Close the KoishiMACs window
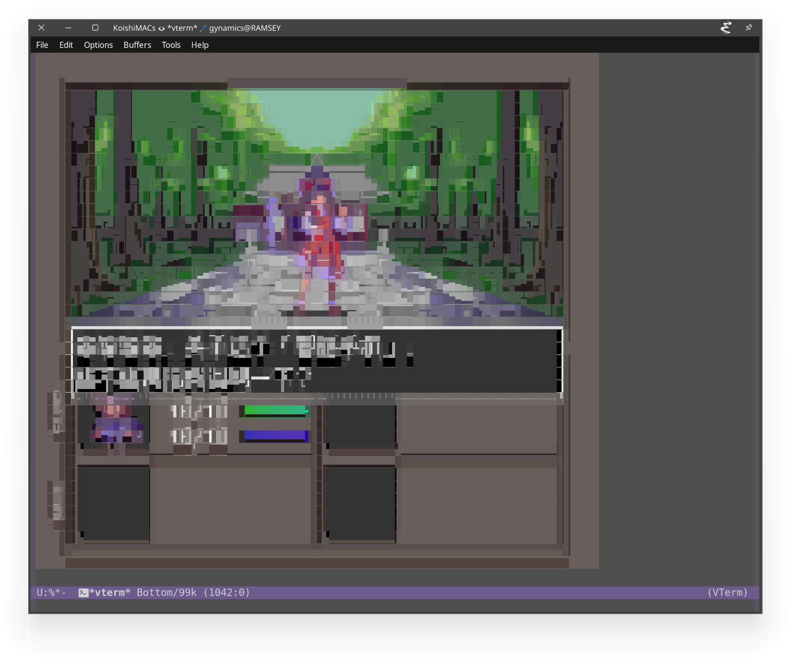The width and height of the screenshot is (790, 660). coord(41,28)
